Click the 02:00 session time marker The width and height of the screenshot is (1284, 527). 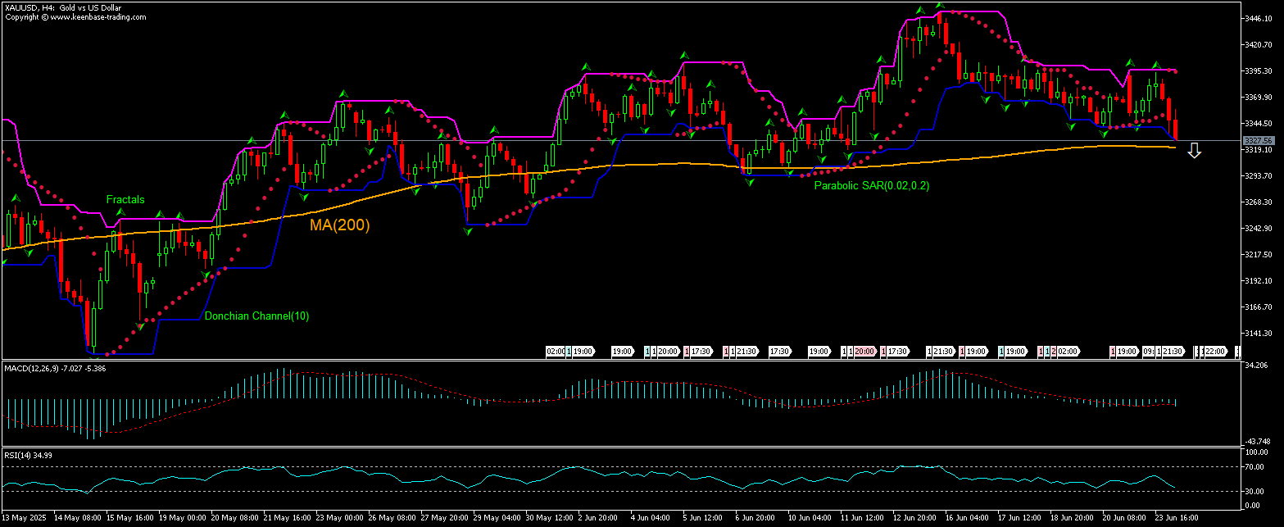coord(556,352)
